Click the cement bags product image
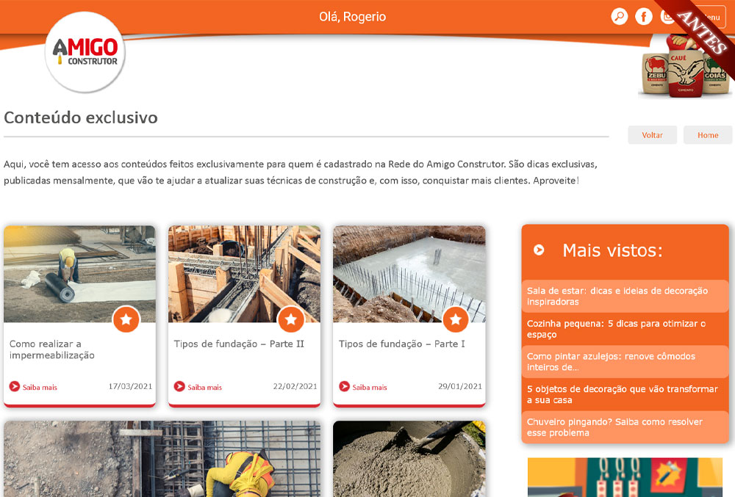The height and width of the screenshot is (497, 735). tap(685, 67)
